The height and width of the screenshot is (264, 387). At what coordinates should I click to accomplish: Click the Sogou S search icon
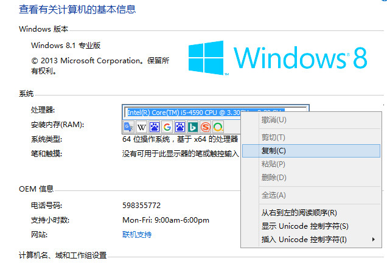pos(205,127)
